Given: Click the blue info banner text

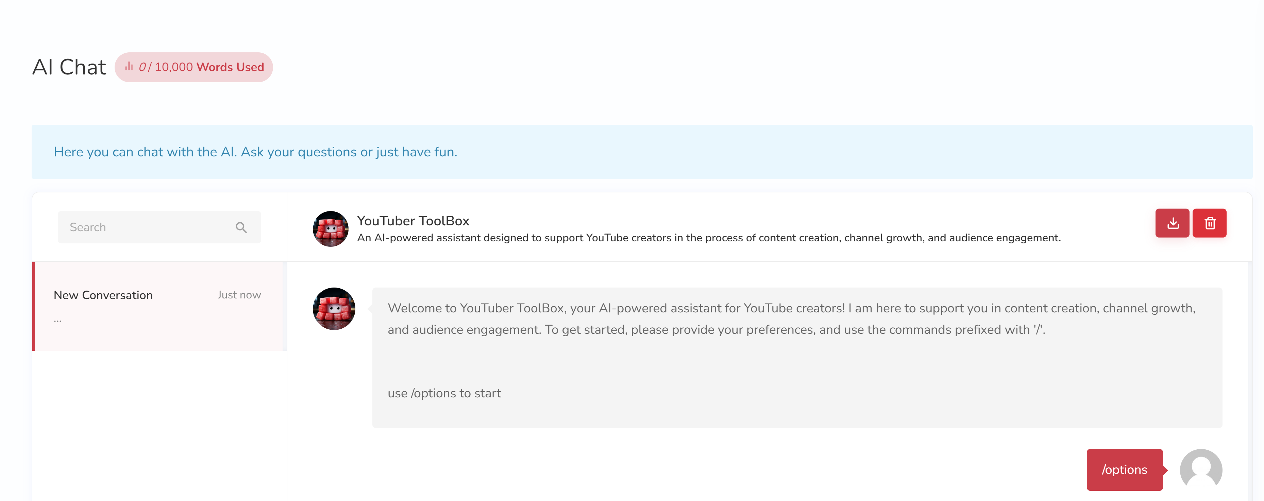Looking at the screenshot, I should point(255,152).
